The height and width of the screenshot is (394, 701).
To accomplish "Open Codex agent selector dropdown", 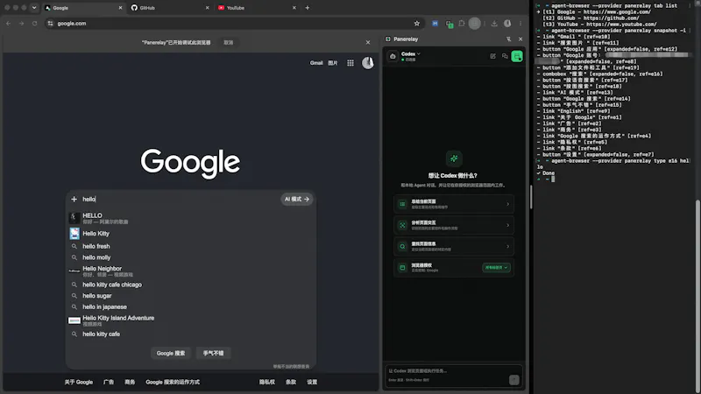I will pos(411,54).
